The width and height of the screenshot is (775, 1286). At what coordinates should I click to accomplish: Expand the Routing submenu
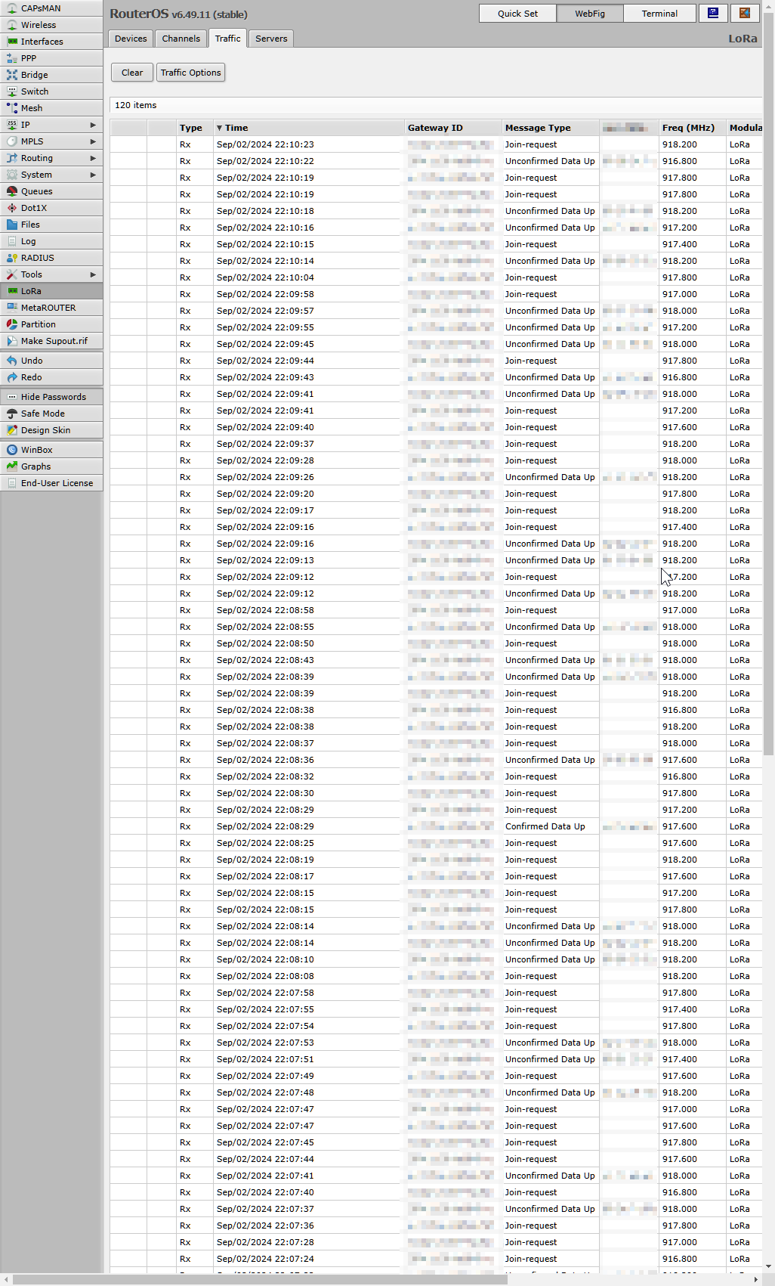click(x=93, y=158)
